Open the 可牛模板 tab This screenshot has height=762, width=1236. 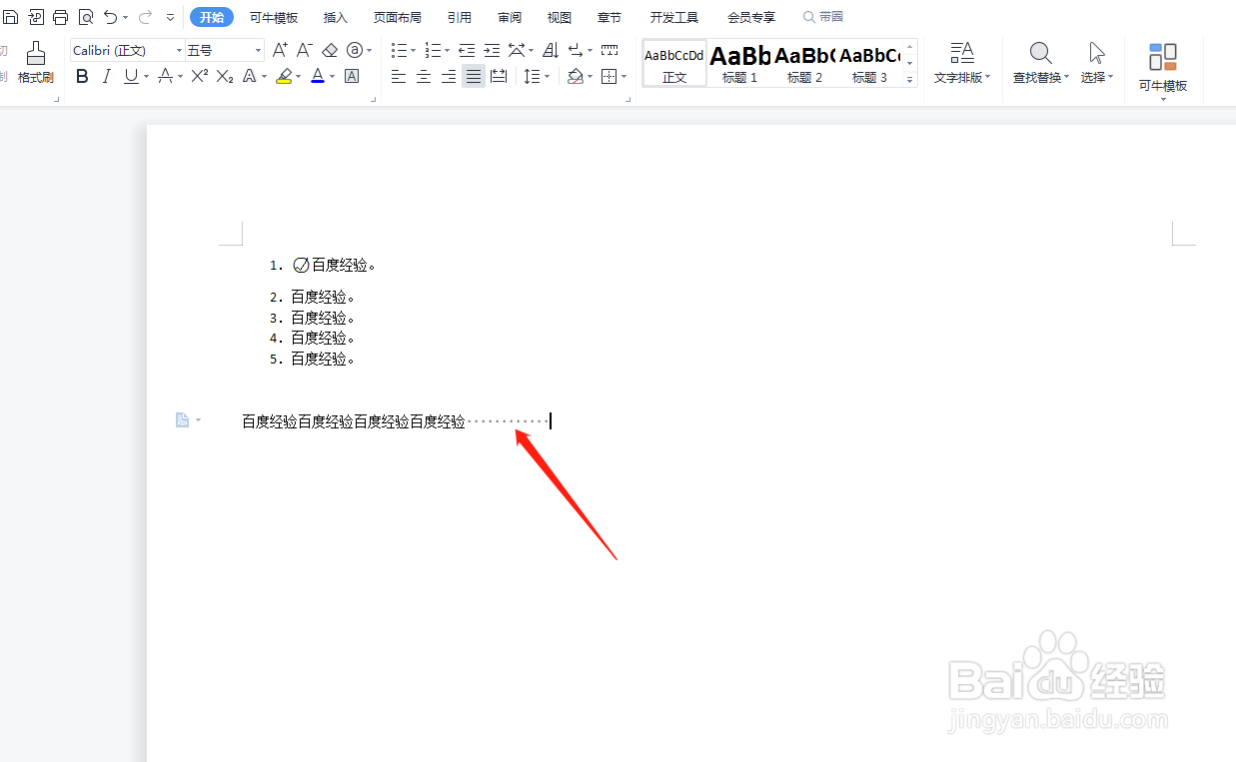pyautogui.click(x=274, y=17)
